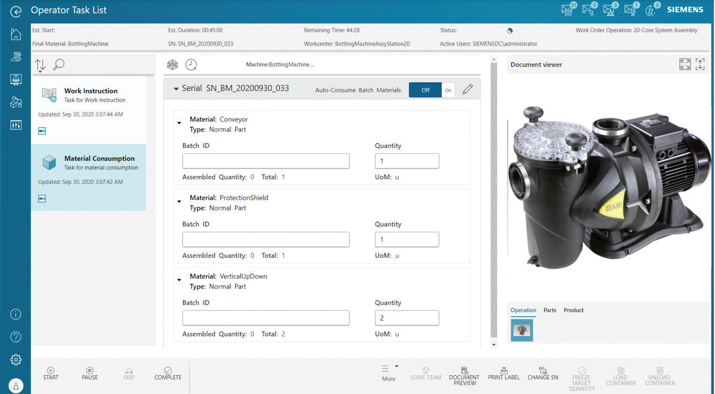Click the Print Label button
The width and height of the screenshot is (715, 394).
click(x=504, y=373)
